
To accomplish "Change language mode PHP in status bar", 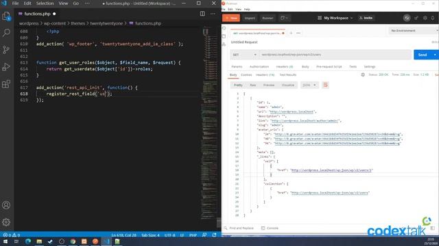I will (x=193, y=235).
